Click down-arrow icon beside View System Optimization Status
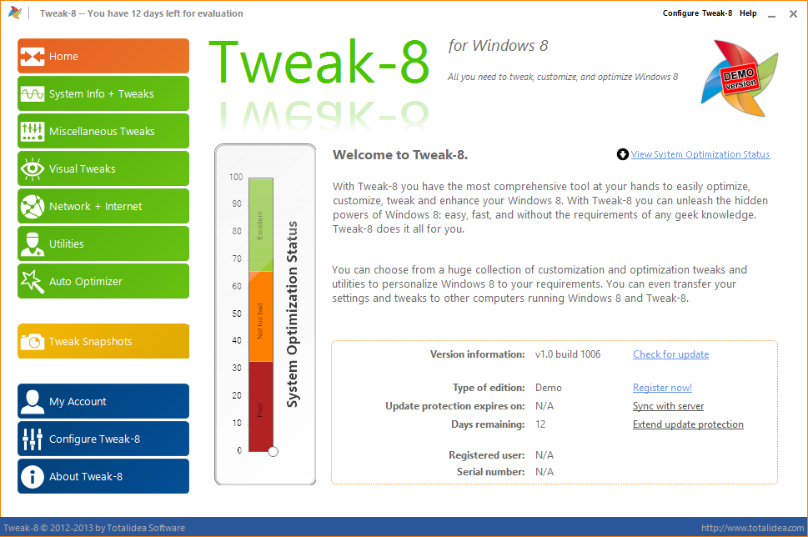Image resolution: width=808 pixels, height=537 pixels. 623,154
